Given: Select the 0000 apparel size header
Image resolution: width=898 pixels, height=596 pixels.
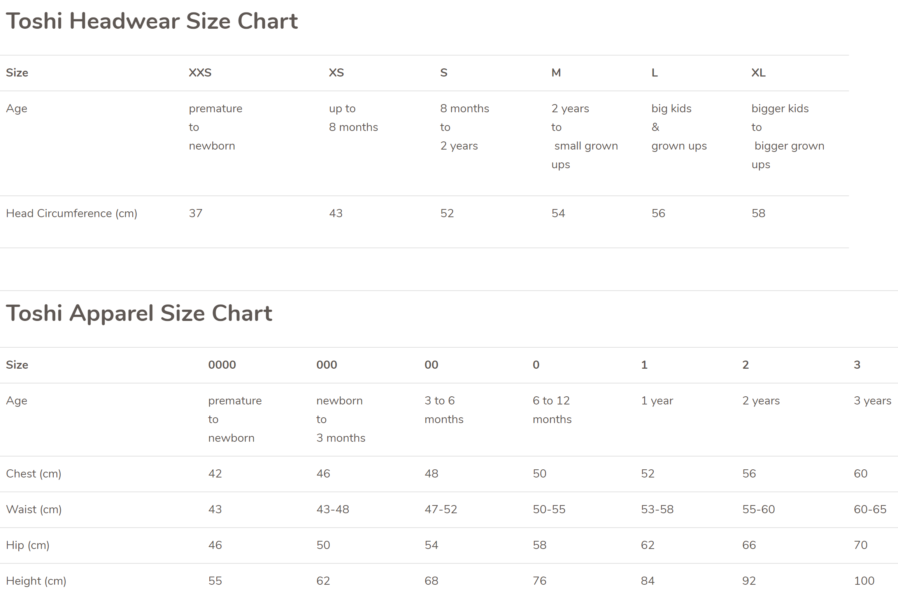Looking at the screenshot, I should [x=222, y=365].
